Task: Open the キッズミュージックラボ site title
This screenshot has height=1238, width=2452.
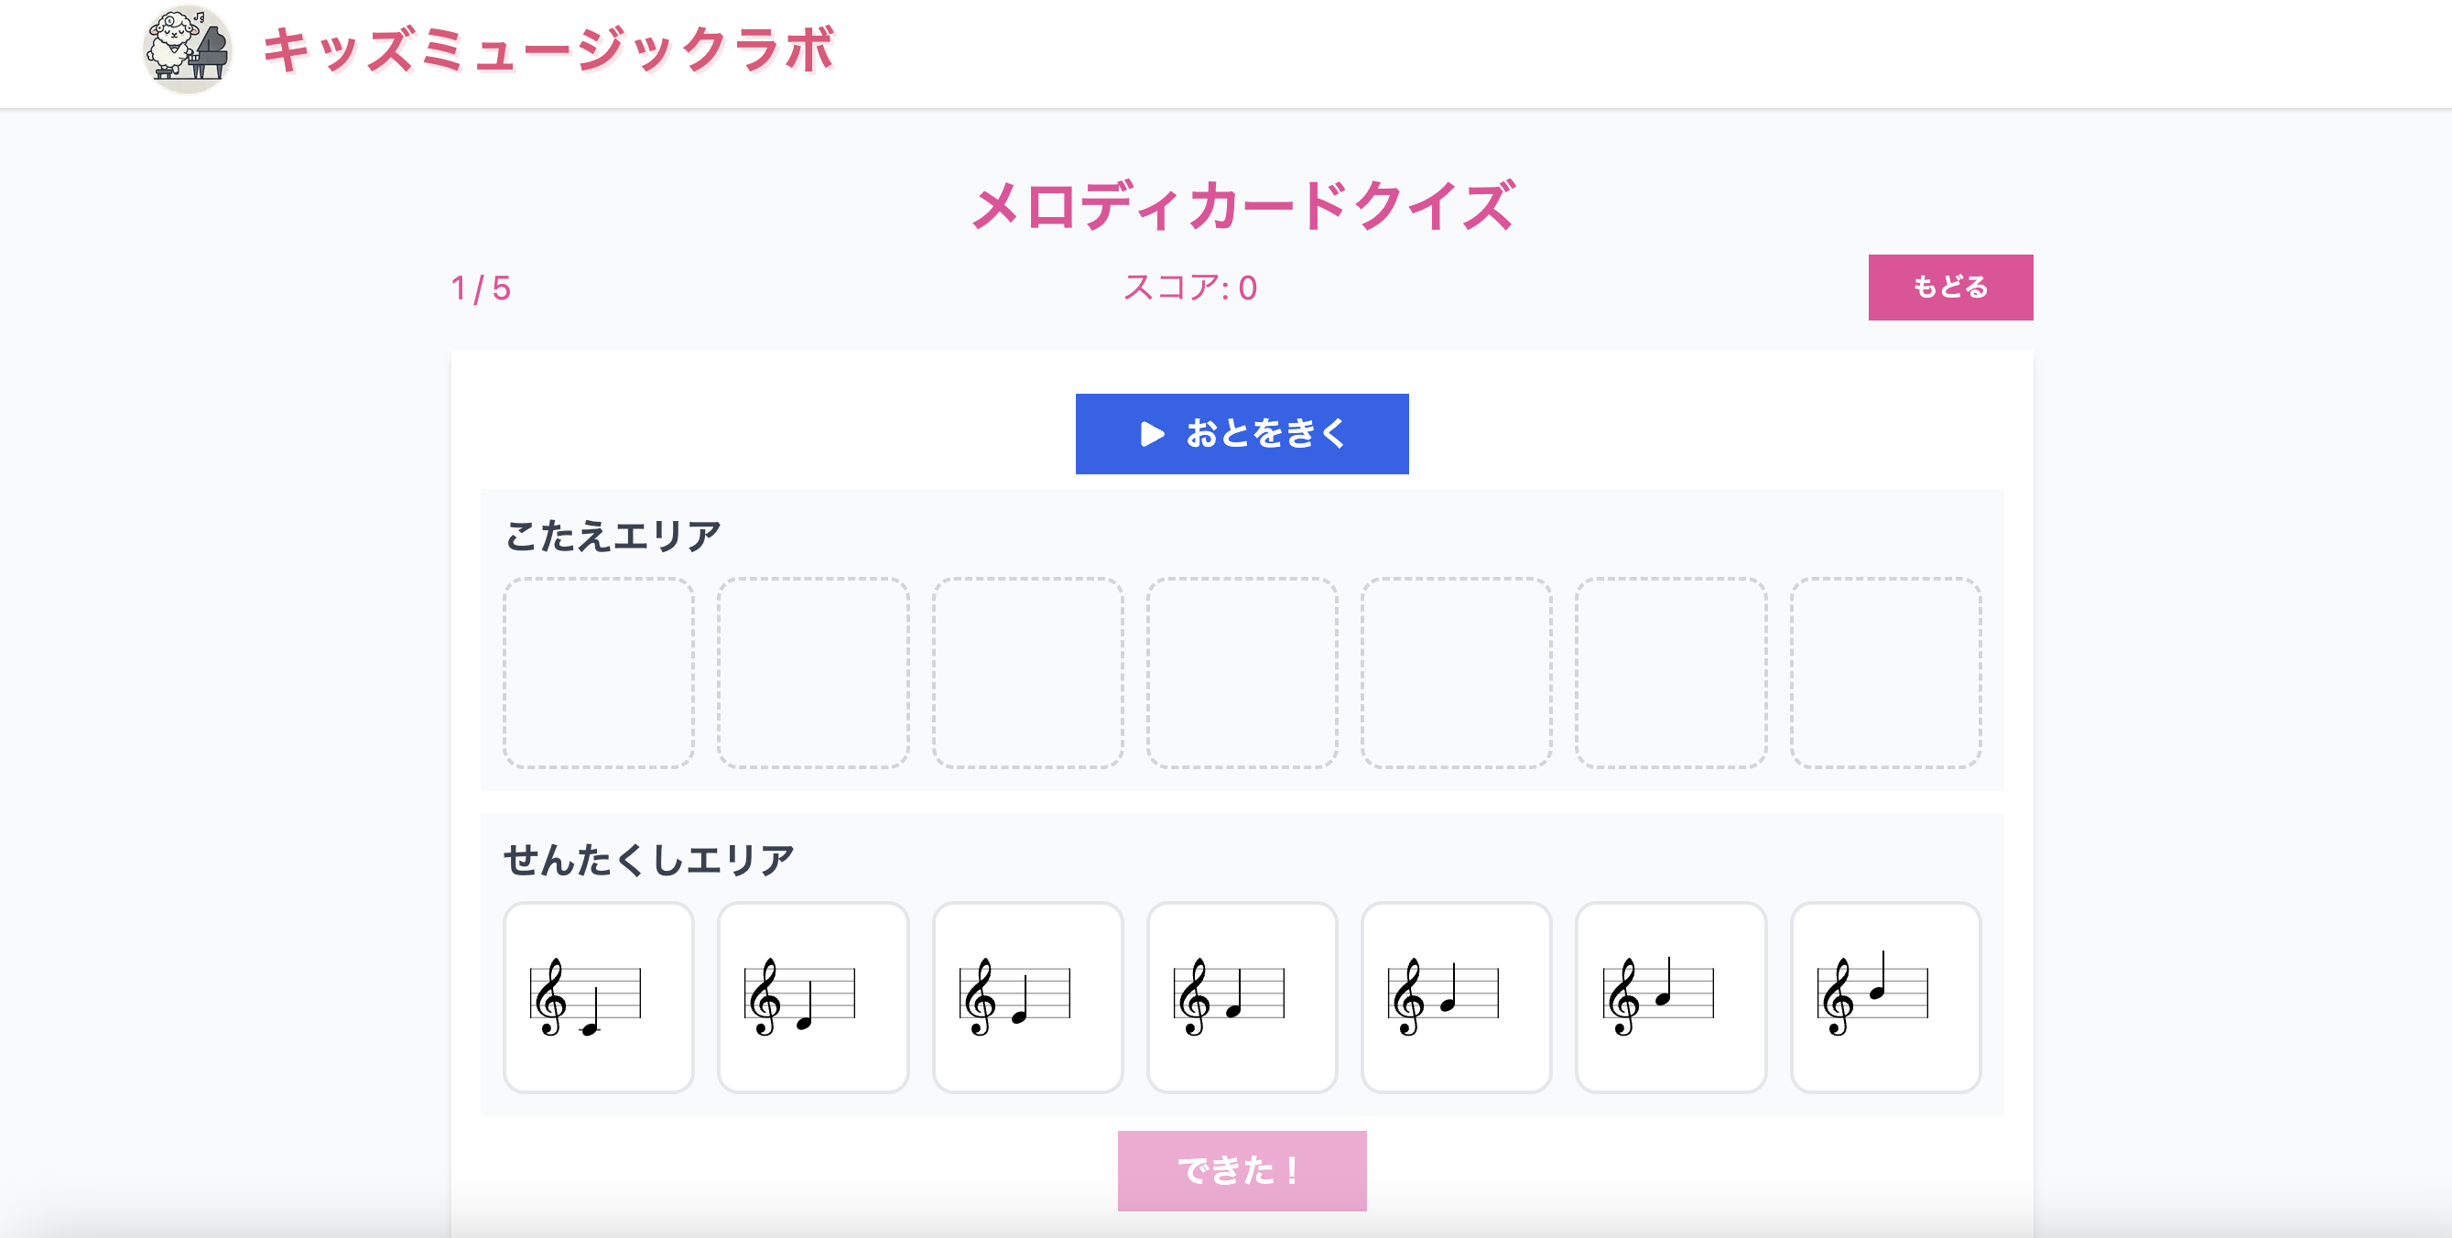Action: (x=548, y=49)
